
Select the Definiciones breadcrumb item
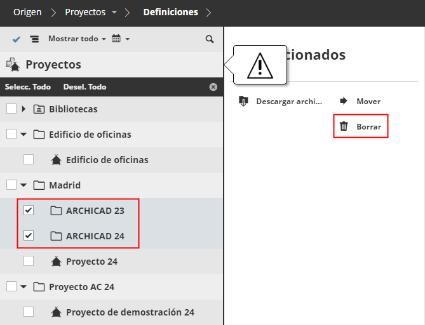click(x=170, y=12)
